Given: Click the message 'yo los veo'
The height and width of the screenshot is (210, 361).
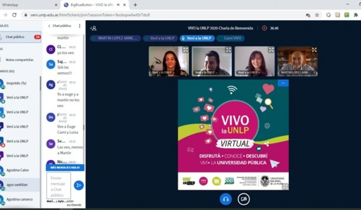Looking at the screenshot, I should coord(66,53).
